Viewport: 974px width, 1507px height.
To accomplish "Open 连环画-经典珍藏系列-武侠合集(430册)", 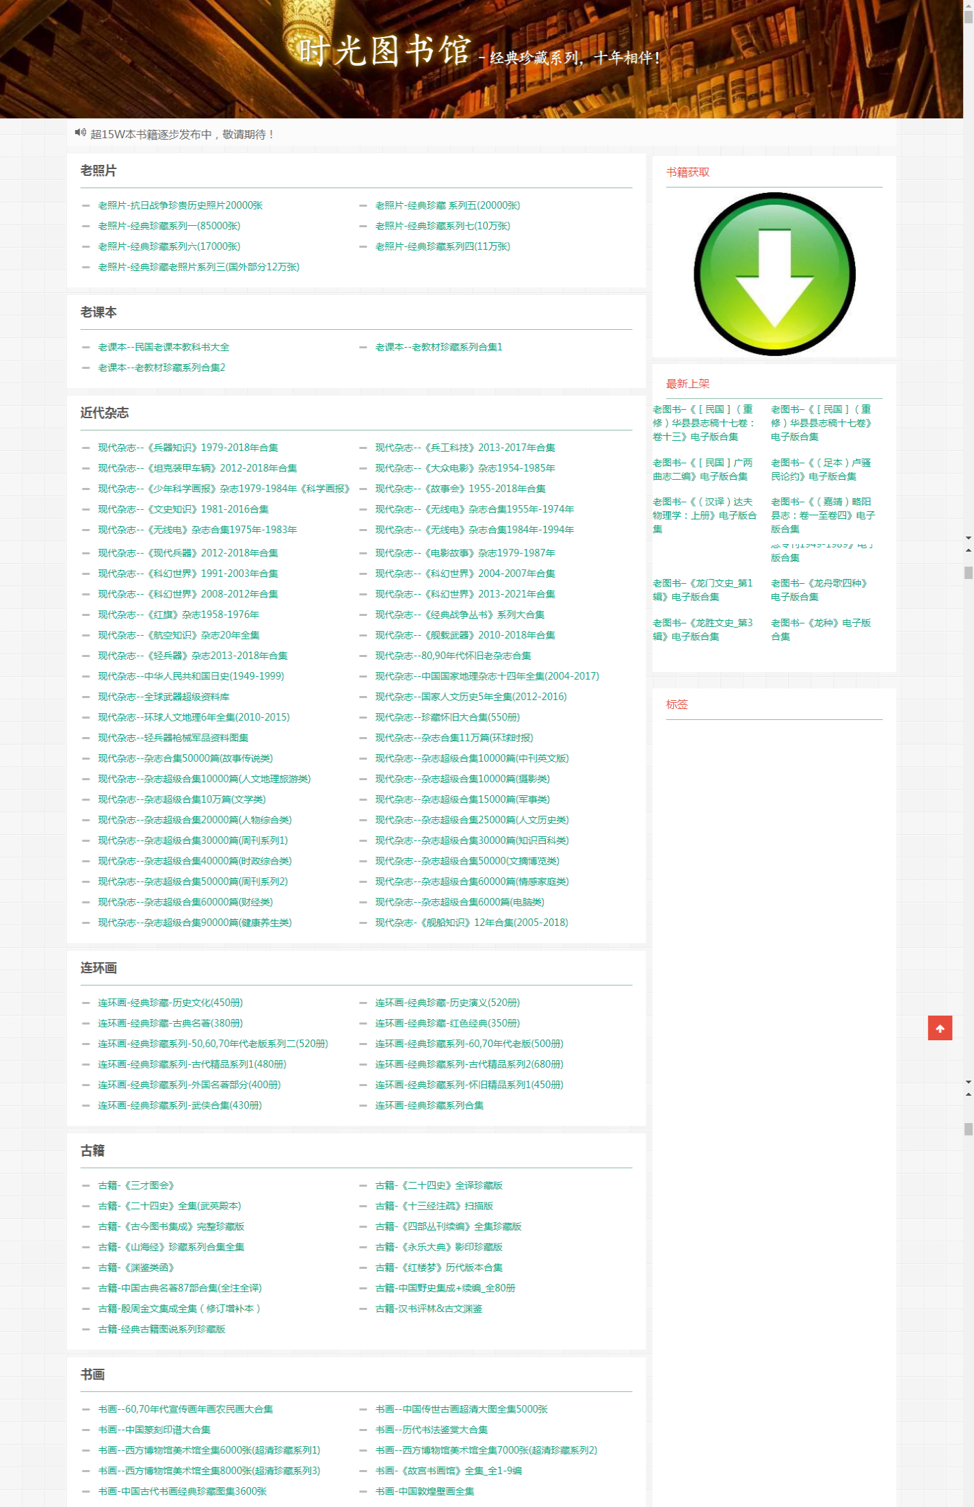I will pyautogui.click(x=180, y=1105).
